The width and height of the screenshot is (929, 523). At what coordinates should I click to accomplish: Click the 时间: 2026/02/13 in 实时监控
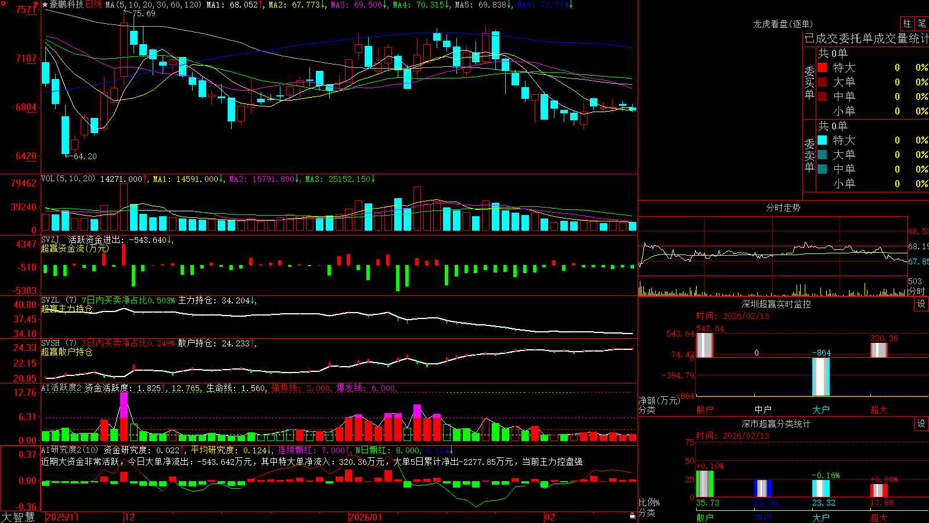pyautogui.click(x=733, y=316)
